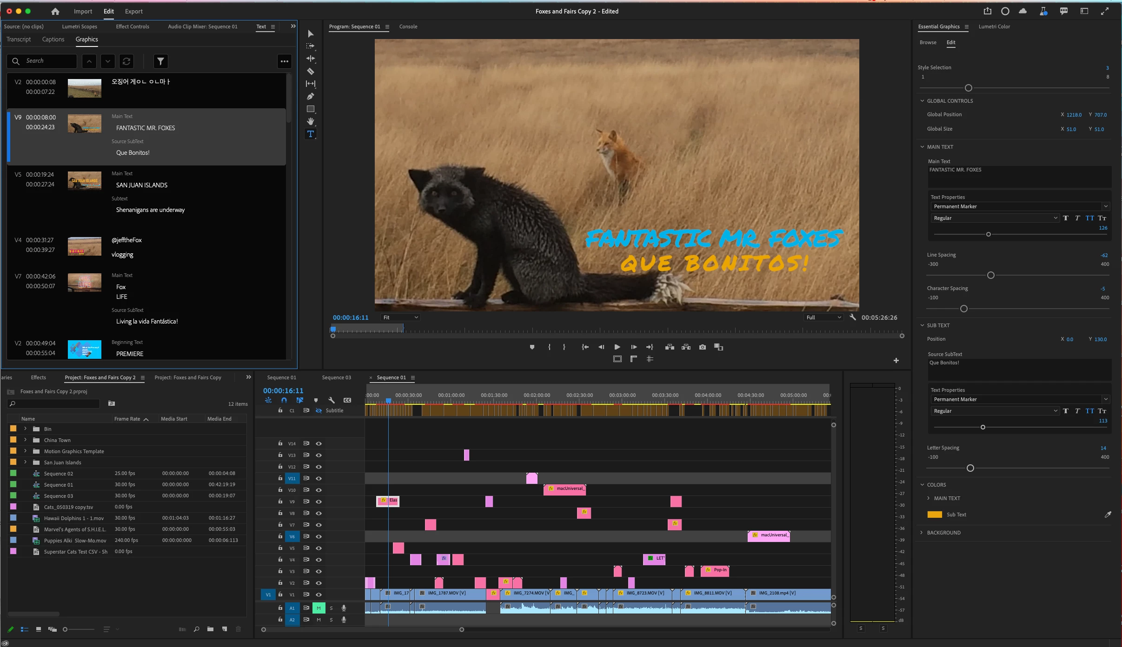Expand the China Town bin
This screenshot has height=647, width=1122.
tap(26, 440)
